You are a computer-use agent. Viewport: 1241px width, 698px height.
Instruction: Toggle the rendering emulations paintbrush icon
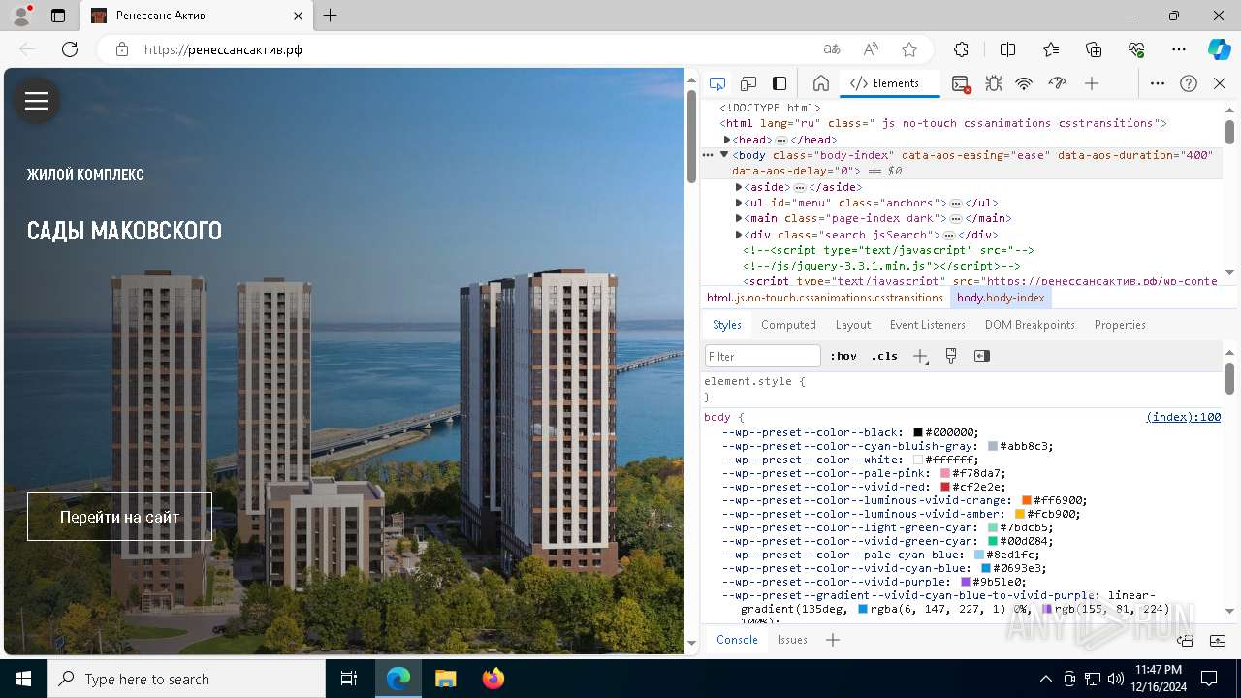click(951, 356)
